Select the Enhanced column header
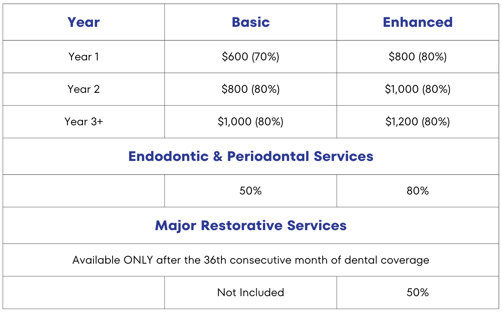Image resolution: width=502 pixels, height=312 pixels. pyautogui.click(x=418, y=22)
